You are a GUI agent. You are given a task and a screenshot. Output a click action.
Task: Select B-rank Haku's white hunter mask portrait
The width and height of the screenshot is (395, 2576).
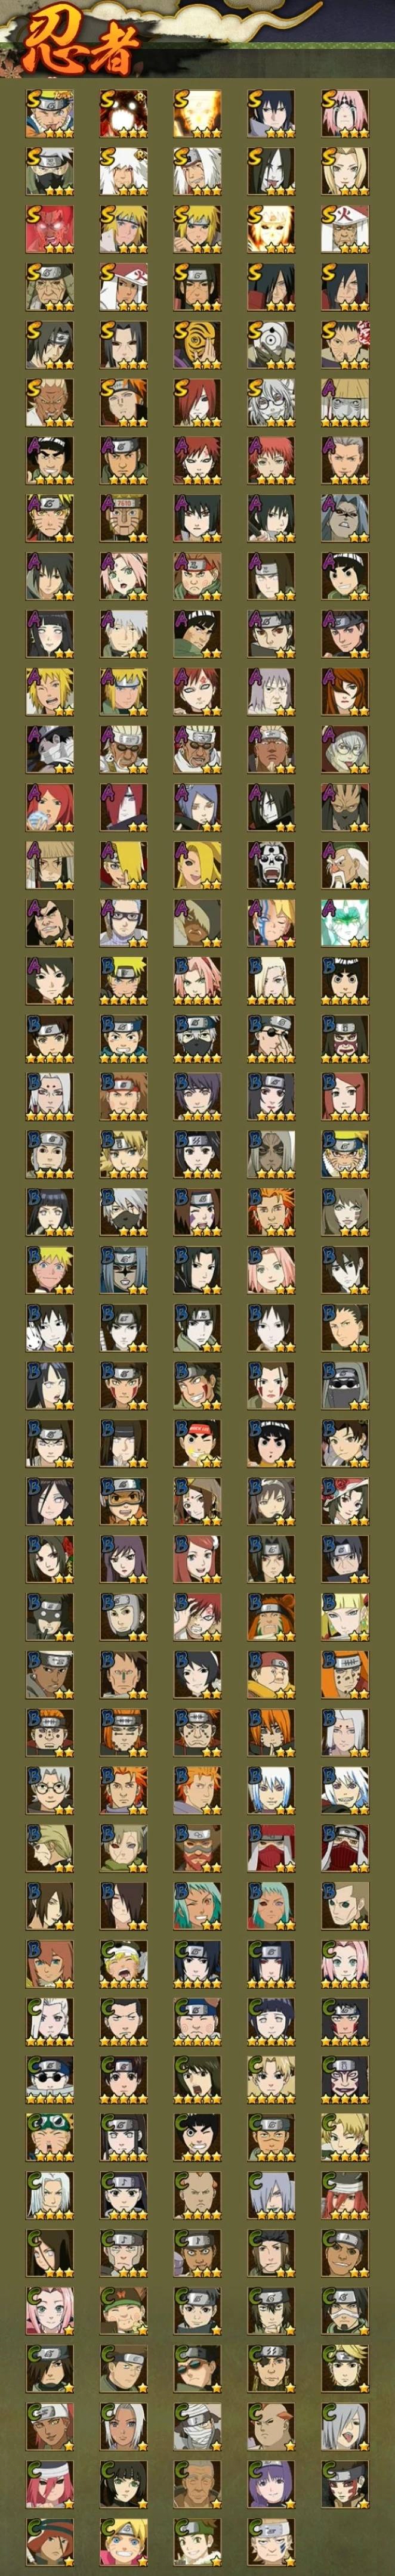50,1326
